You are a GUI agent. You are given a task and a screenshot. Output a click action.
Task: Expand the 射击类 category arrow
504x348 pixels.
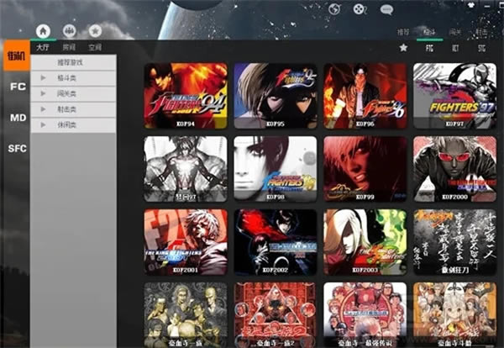click(x=43, y=109)
